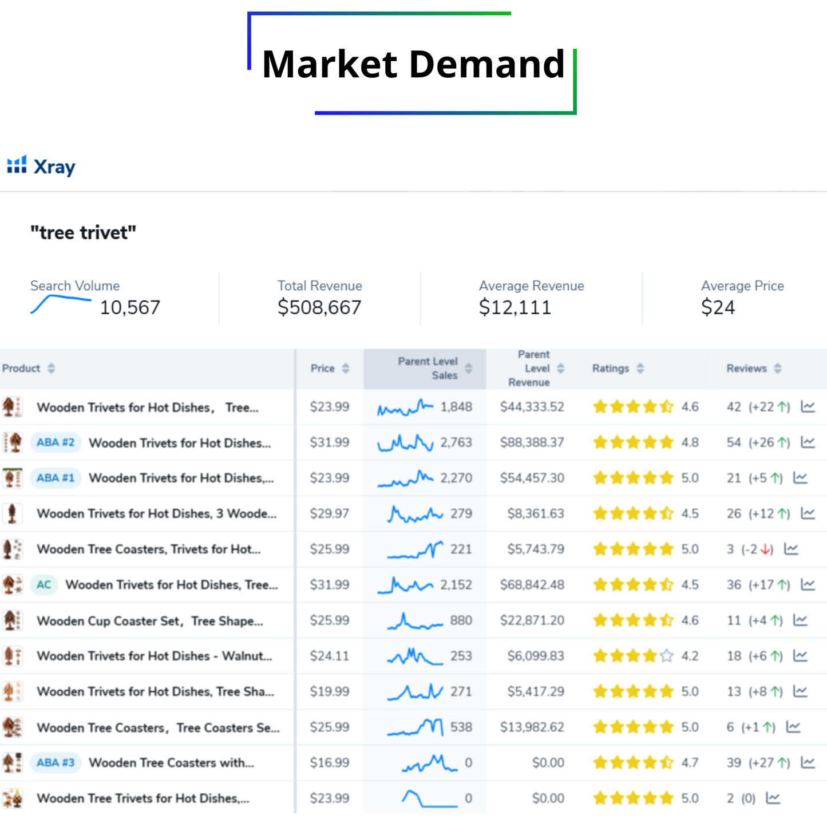Viewport: 827px width, 827px height.
Task: Click the search volume trend sparkline
Action: (x=61, y=304)
